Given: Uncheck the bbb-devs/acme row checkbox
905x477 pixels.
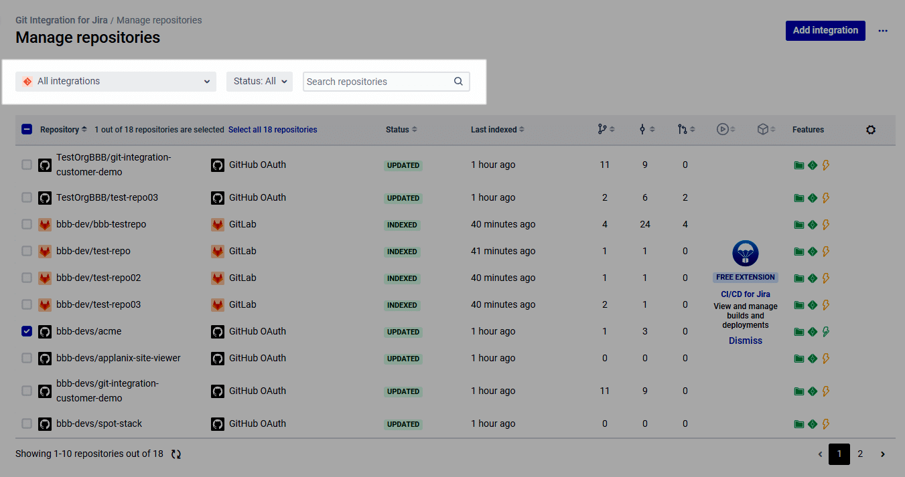Looking at the screenshot, I should coord(27,331).
